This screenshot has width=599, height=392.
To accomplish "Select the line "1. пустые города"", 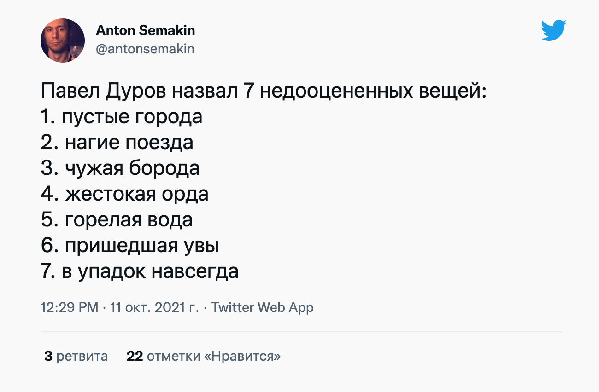I will tap(122, 117).
